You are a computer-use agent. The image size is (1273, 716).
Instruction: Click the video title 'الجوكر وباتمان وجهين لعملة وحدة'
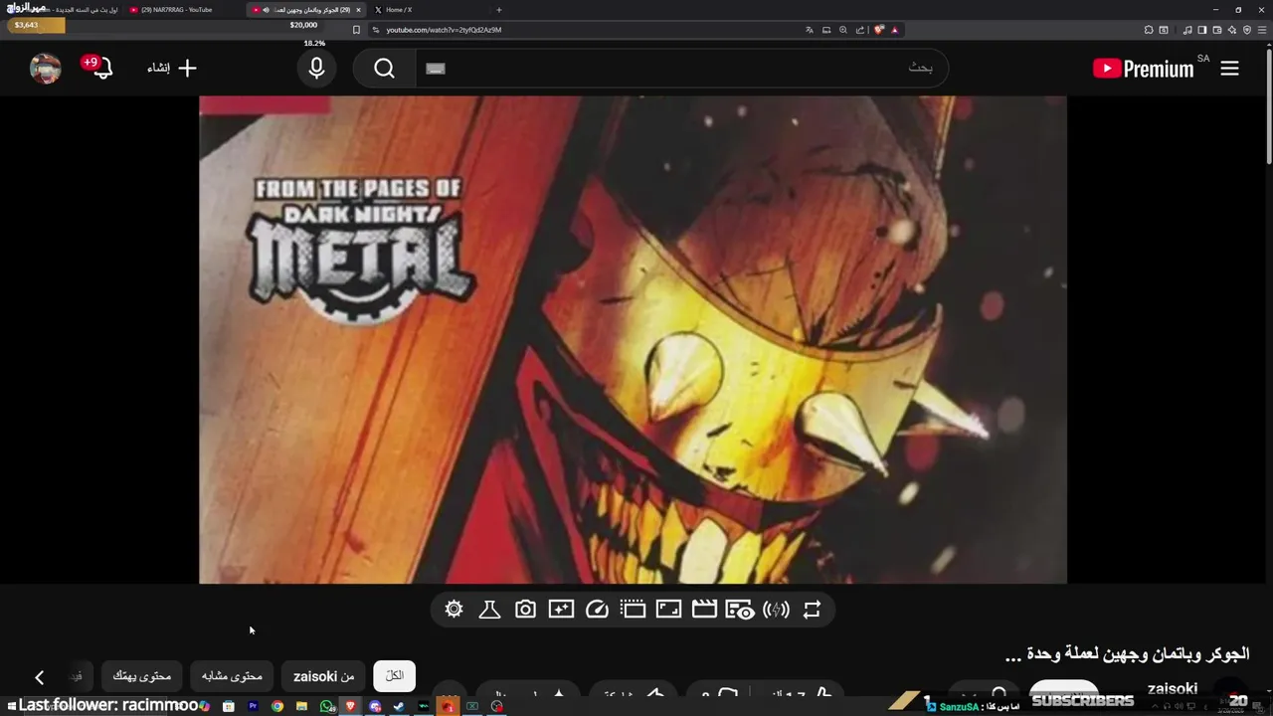tap(1127, 654)
